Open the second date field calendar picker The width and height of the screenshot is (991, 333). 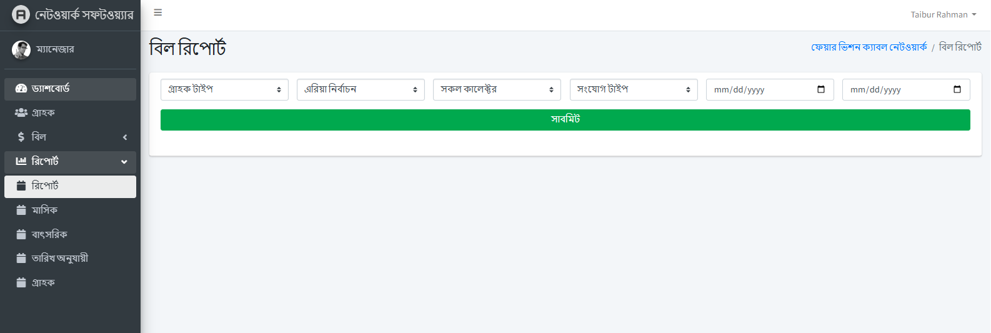pyautogui.click(x=957, y=89)
